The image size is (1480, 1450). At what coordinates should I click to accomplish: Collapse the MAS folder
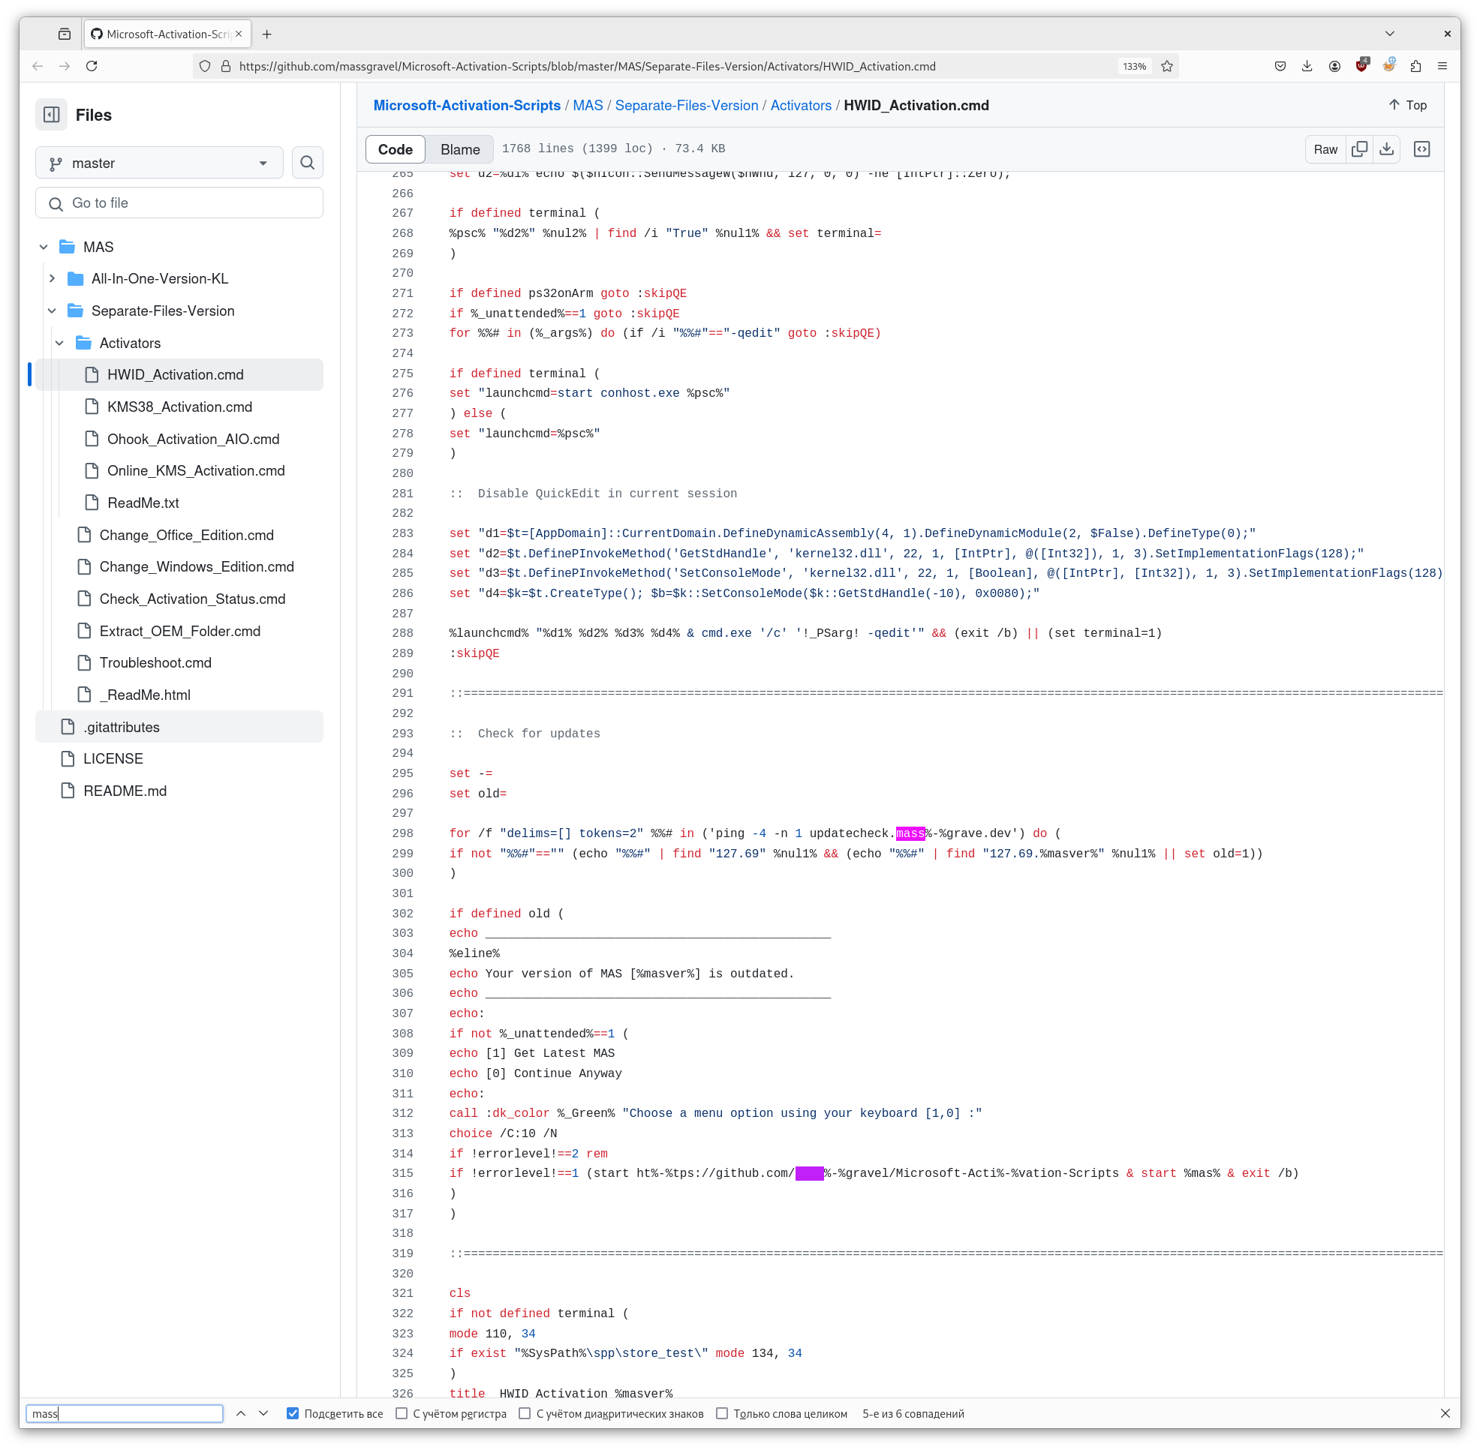[44, 247]
